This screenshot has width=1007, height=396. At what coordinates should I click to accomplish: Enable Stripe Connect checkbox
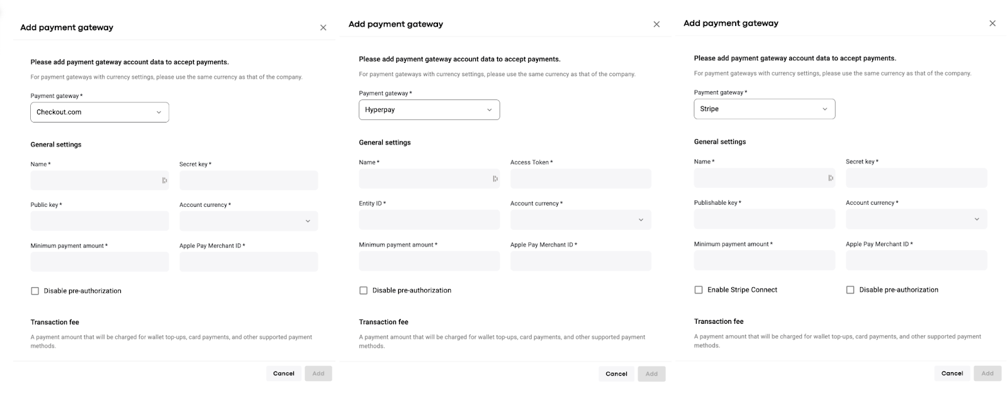[x=699, y=290]
